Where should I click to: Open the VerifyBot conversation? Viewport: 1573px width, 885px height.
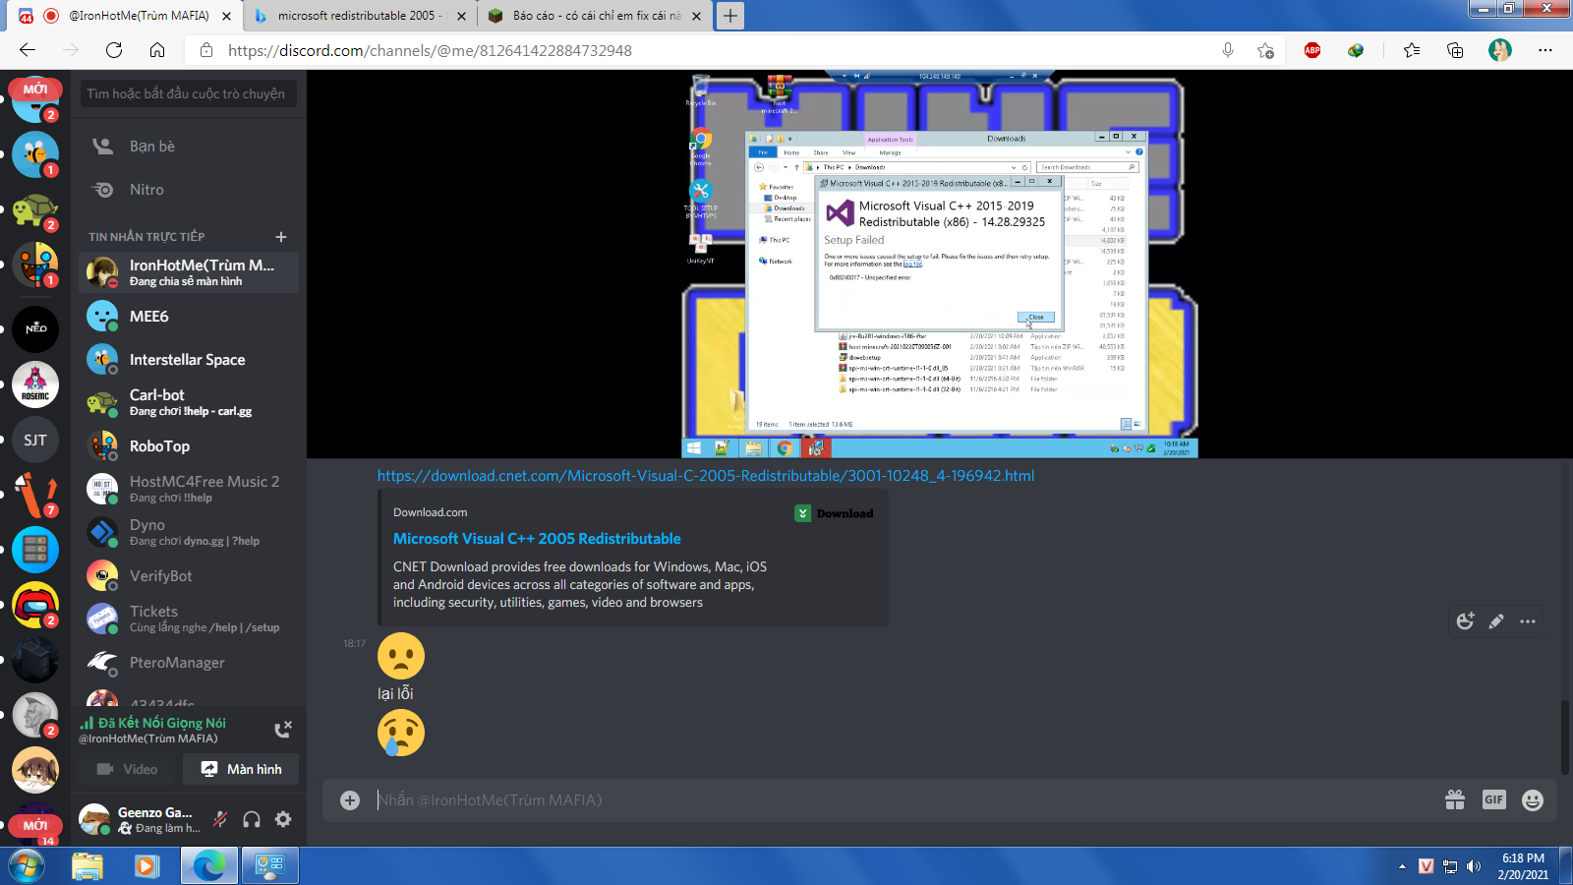tap(188, 575)
